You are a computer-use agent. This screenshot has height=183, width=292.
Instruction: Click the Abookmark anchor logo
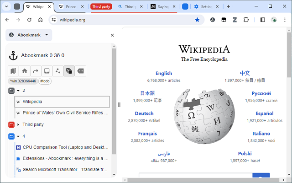pyautogui.click(x=13, y=55)
